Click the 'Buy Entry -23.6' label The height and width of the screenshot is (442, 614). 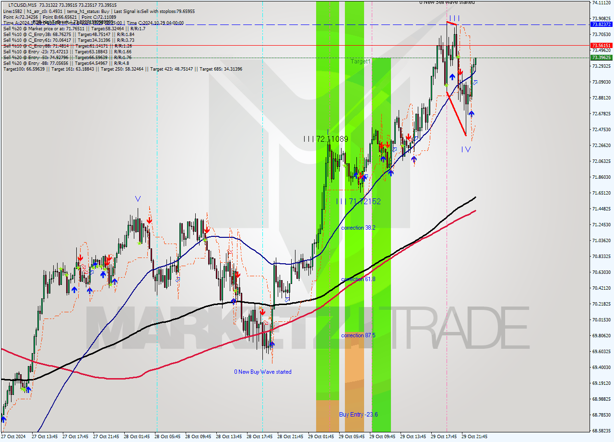(x=358, y=414)
